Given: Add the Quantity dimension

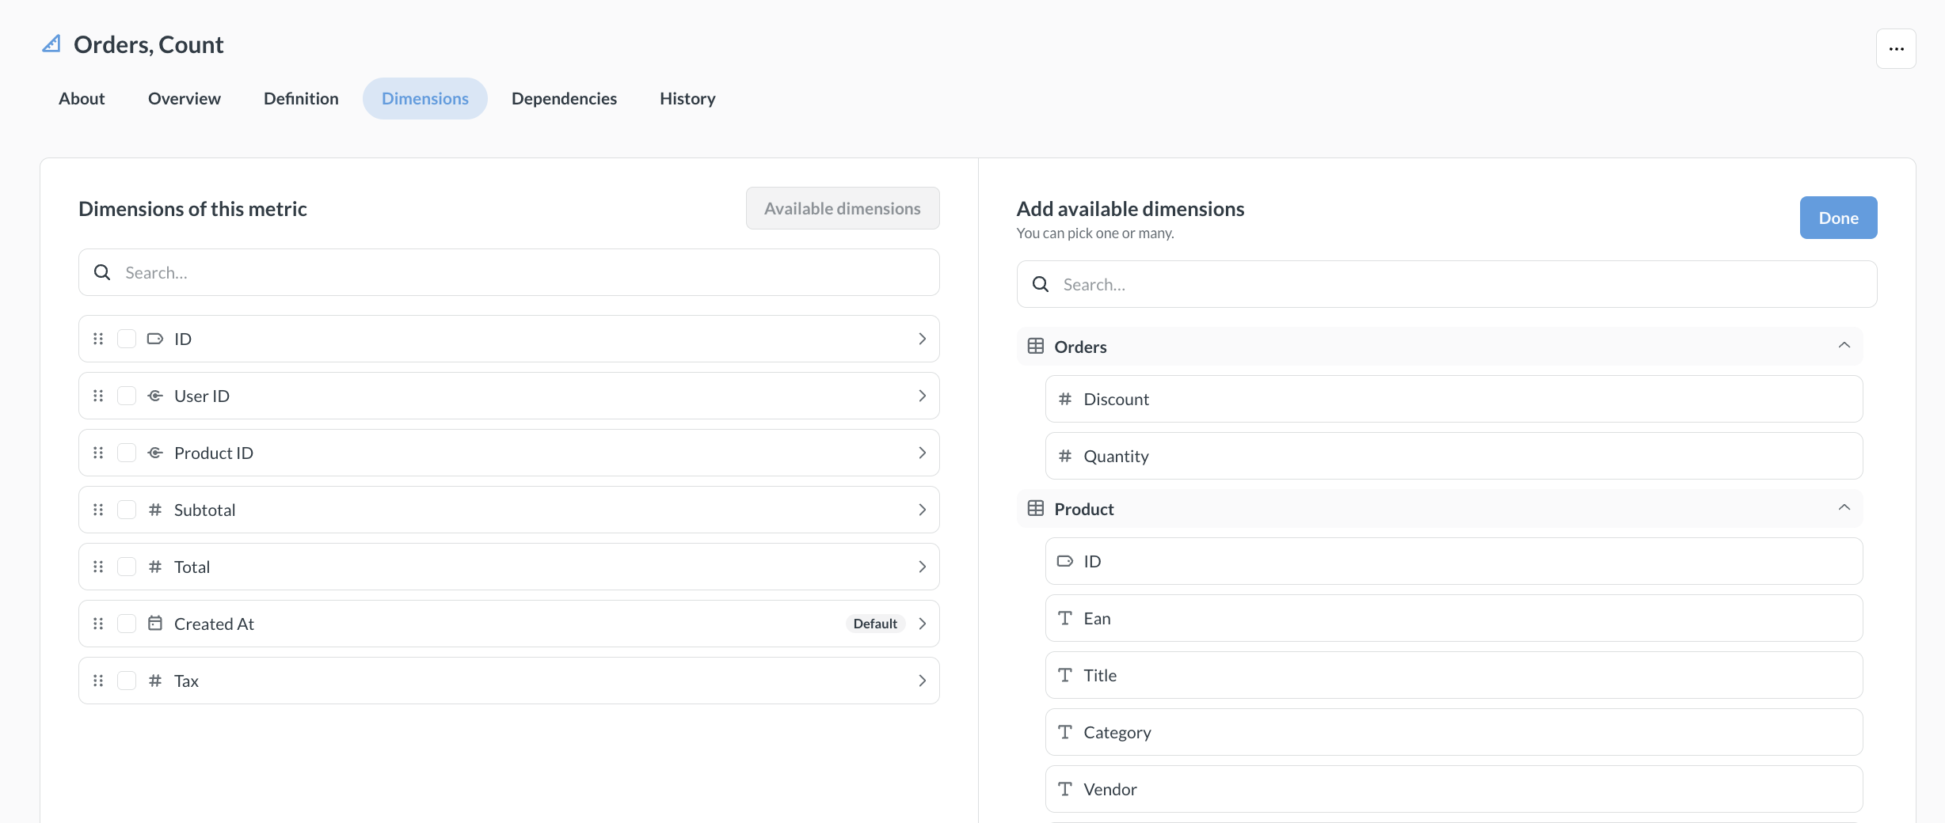Looking at the screenshot, I should (1454, 456).
